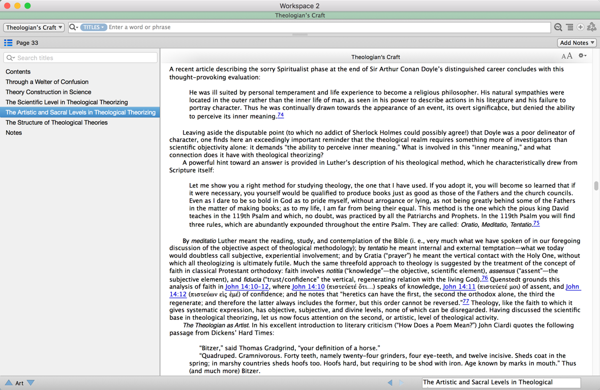Follow the John 14:10-12 link
600x390 pixels.
tap(247, 287)
